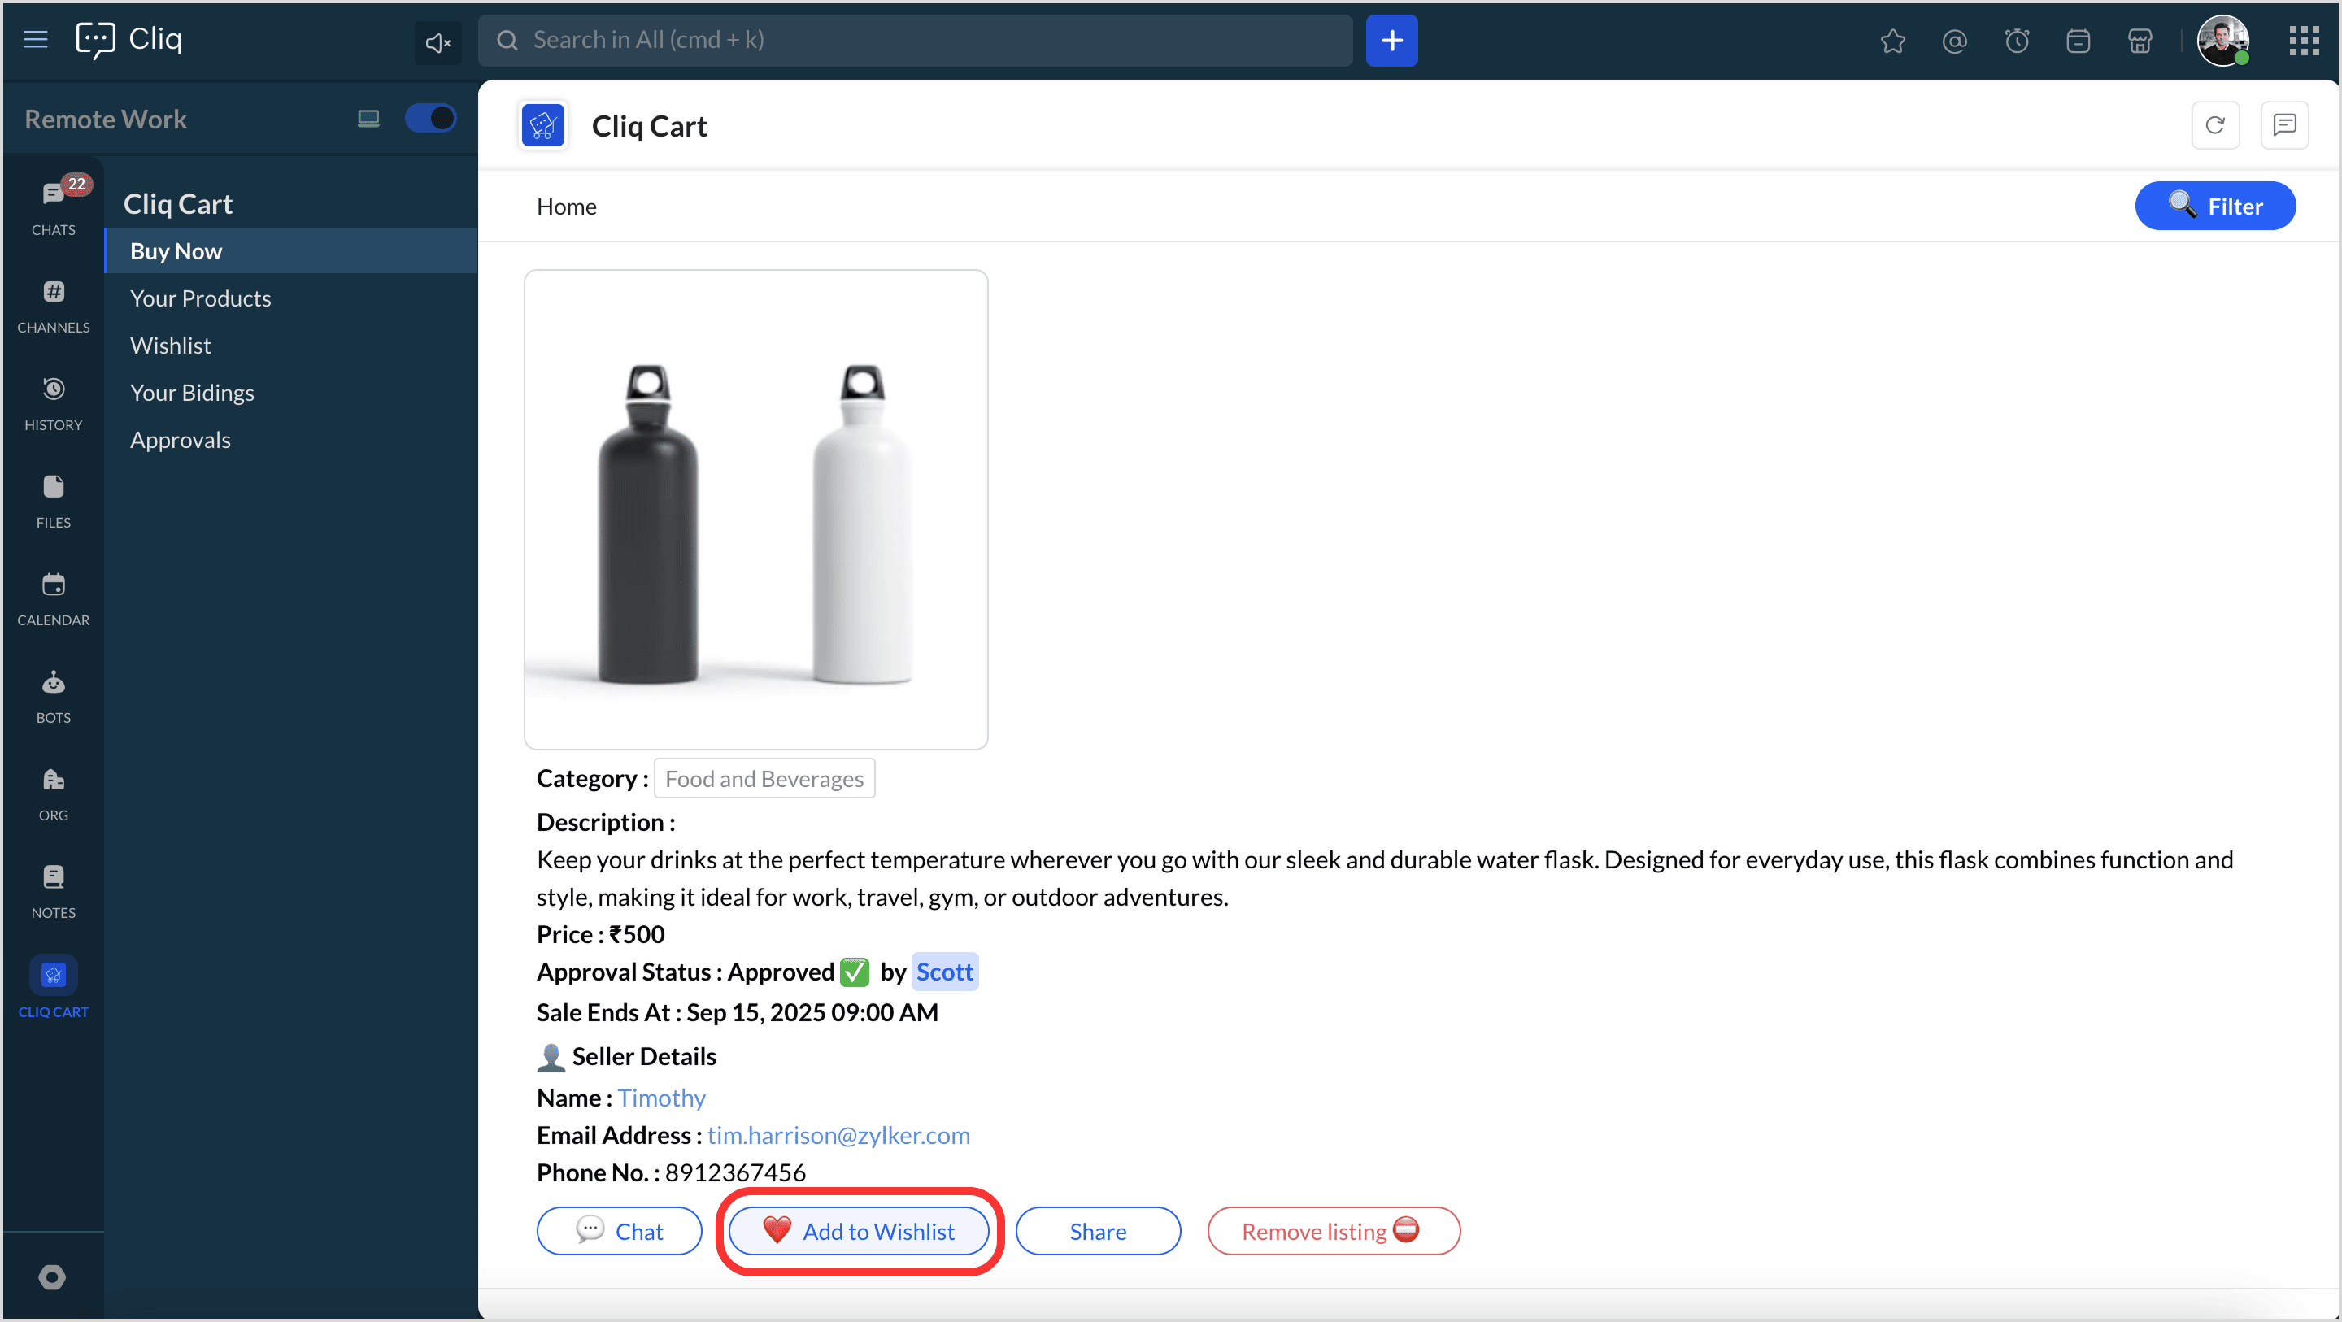Open the hamburger menu
Viewport: 2342px width, 1322px height.
(36, 39)
